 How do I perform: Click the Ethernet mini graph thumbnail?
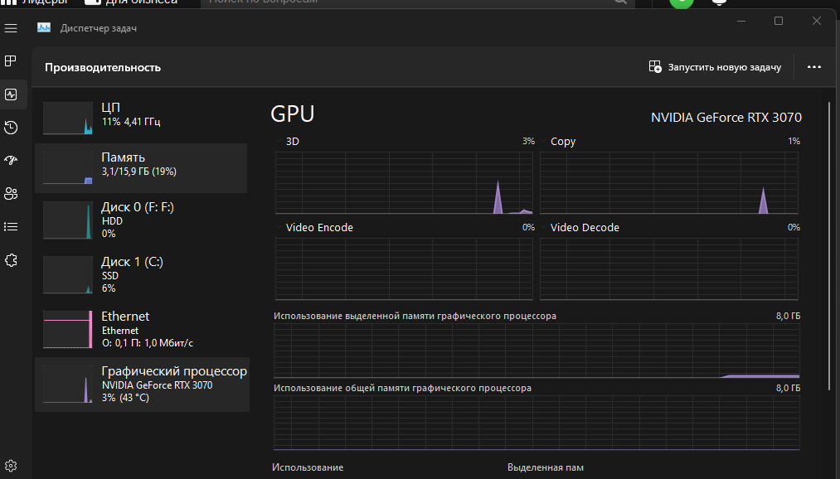click(67, 330)
